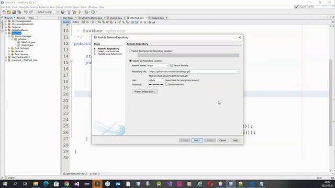
Task: Switch to the GitHubTestDemo.java tab
Action: coord(92,18)
